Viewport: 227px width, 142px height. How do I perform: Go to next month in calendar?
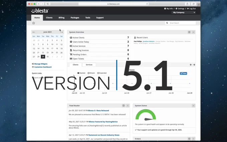tap(61, 32)
